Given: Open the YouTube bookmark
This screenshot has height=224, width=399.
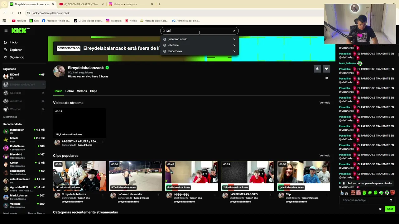Looking at the screenshot, I should [19, 21].
